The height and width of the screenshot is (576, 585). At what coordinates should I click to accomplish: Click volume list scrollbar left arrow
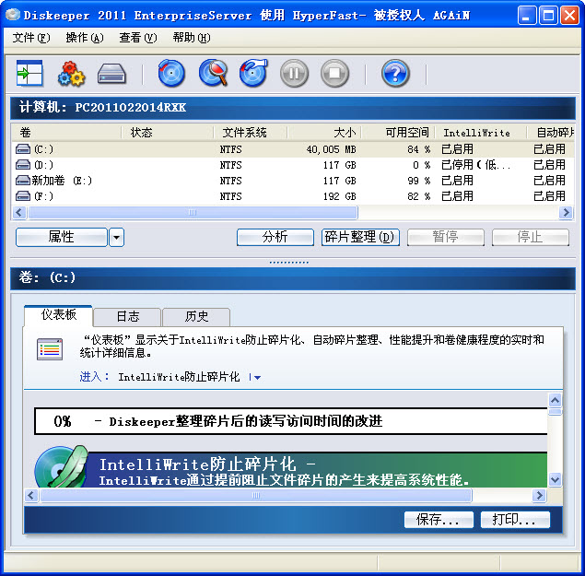[x=19, y=213]
